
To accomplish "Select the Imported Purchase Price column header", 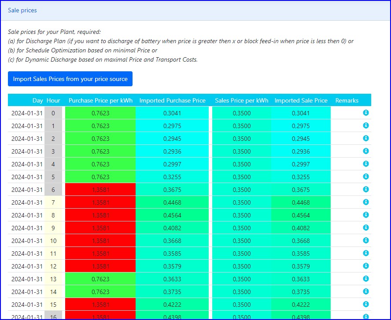I will (172, 100).
